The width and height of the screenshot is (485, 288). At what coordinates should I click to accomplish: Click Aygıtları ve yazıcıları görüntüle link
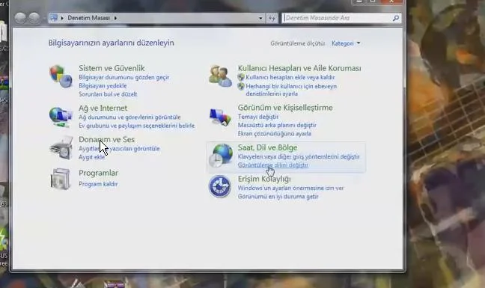120,148
